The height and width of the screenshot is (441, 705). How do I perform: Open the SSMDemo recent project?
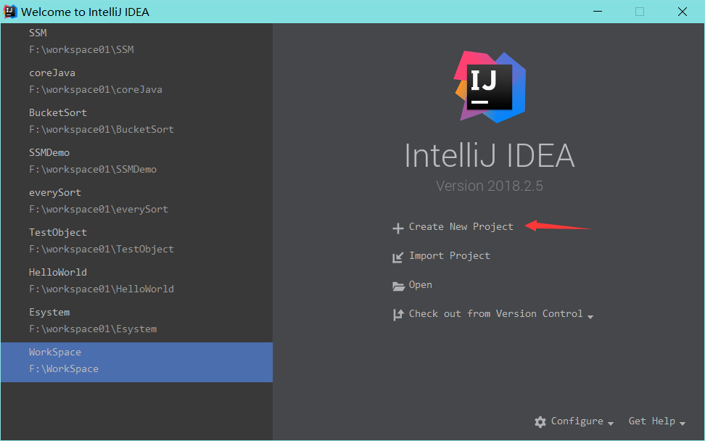coord(93,161)
